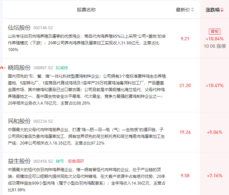Open the 民和股份 stock name
229x195 pixels.
[x=19, y=121]
